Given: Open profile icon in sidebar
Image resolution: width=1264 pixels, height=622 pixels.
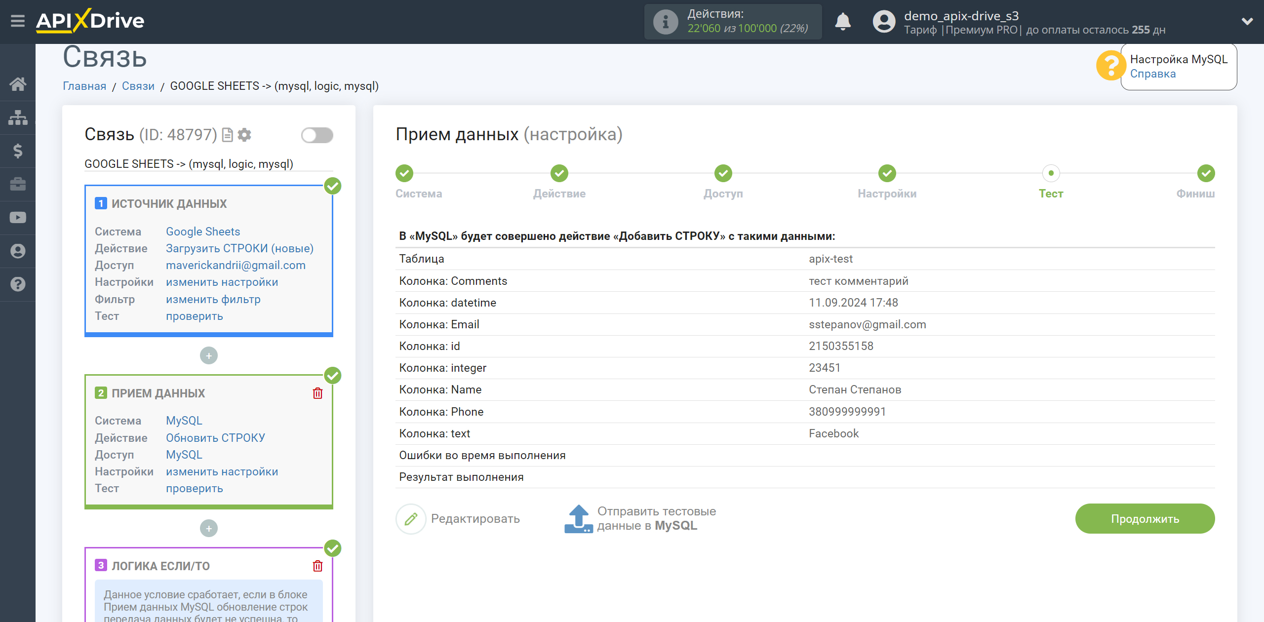Looking at the screenshot, I should click(x=18, y=251).
